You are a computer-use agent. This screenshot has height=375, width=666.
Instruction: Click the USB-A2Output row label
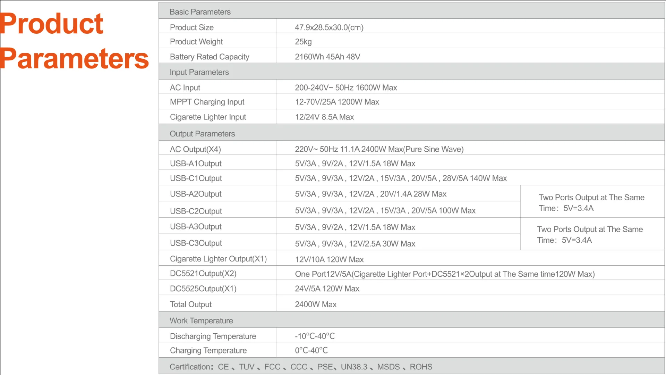coord(195,194)
